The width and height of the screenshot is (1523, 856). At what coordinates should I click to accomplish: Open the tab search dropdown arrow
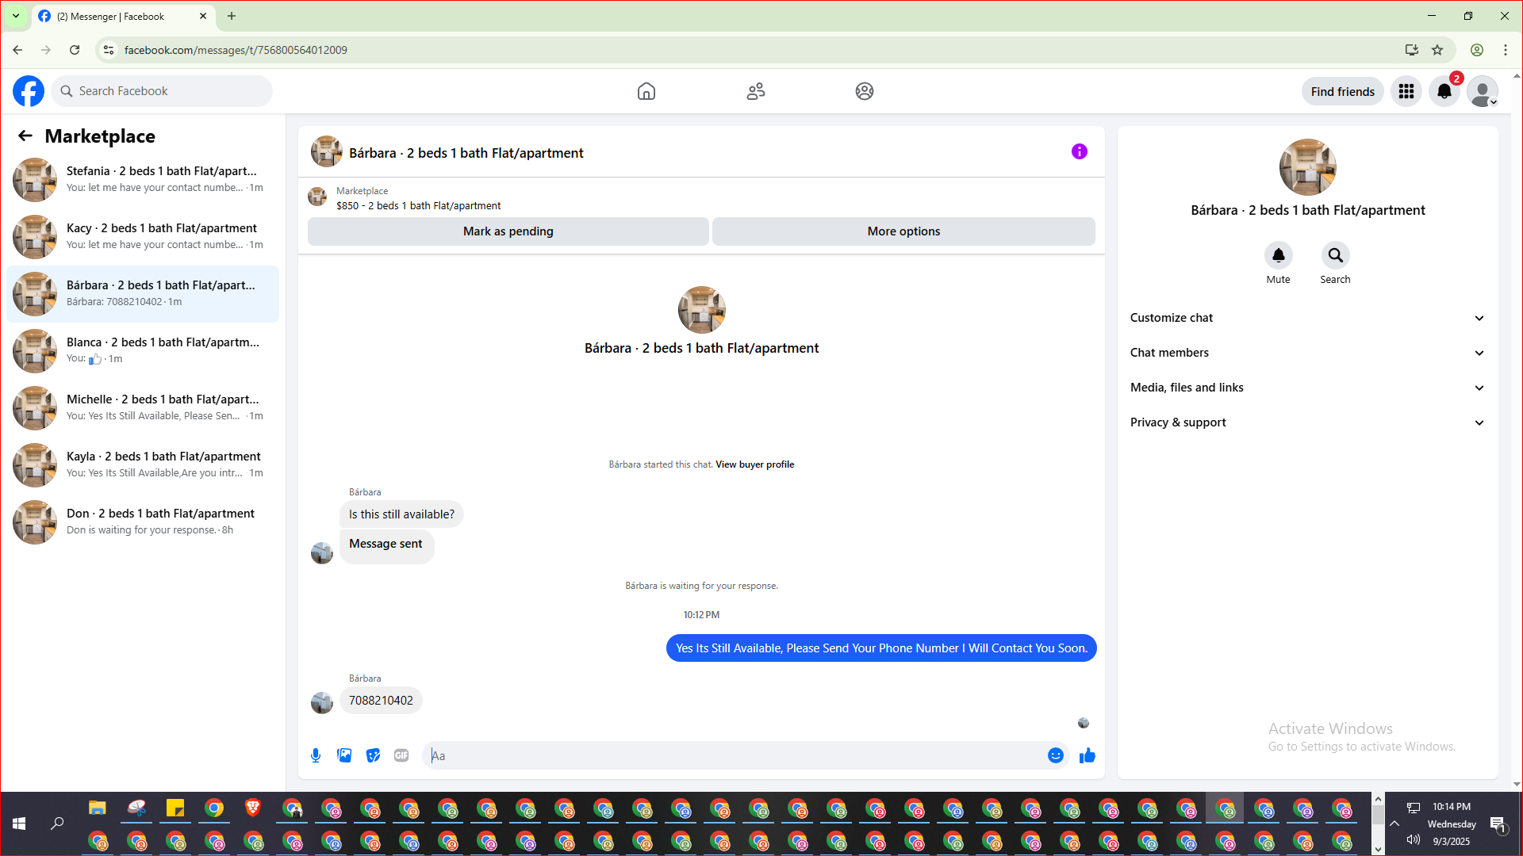(16, 16)
